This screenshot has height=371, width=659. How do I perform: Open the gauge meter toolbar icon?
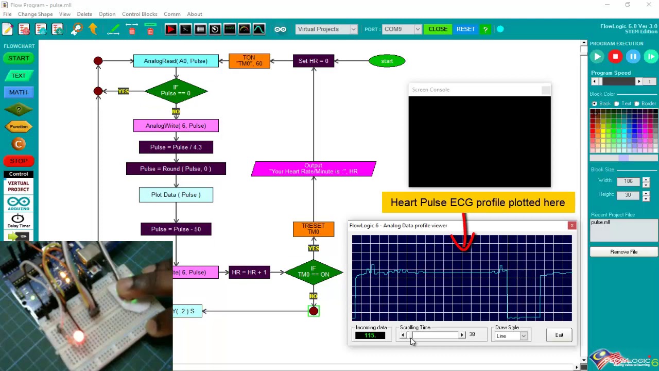pos(245,29)
